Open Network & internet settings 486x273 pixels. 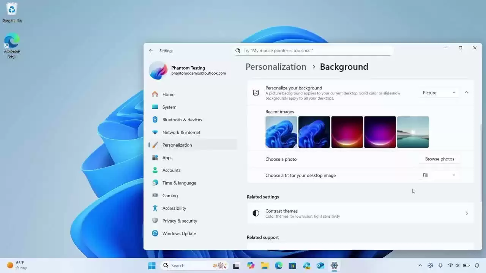(181, 132)
